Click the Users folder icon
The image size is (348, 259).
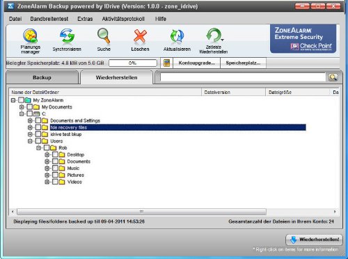tap(45, 141)
